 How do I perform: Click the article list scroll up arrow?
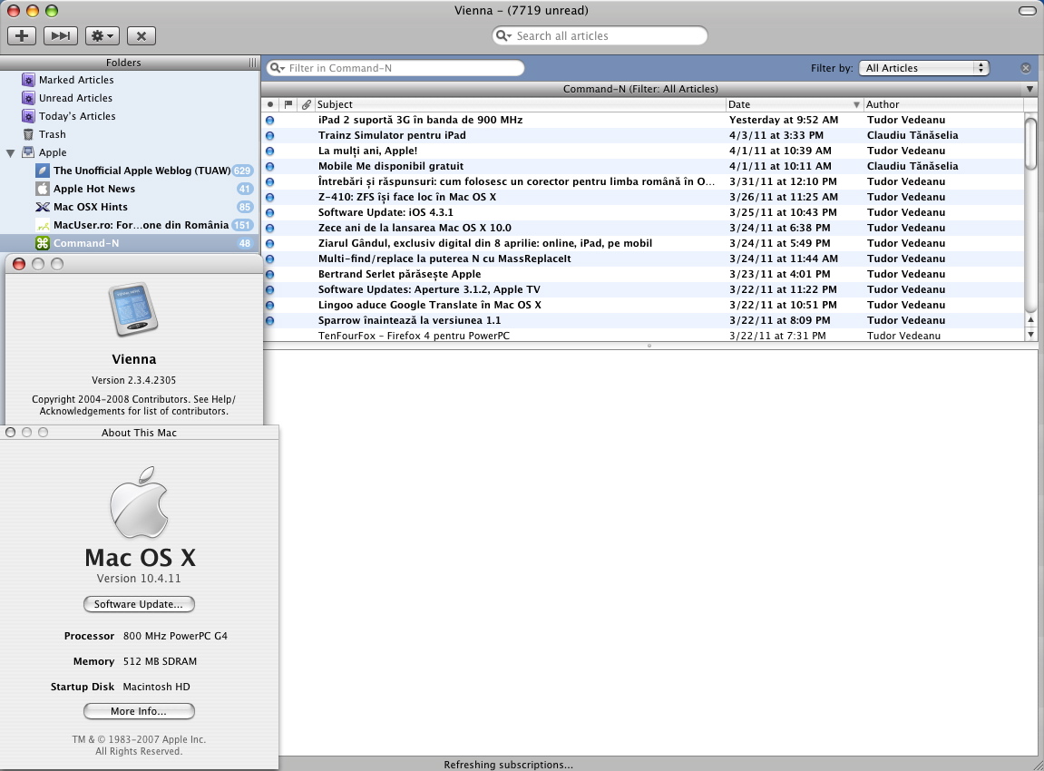pos(1030,321)
